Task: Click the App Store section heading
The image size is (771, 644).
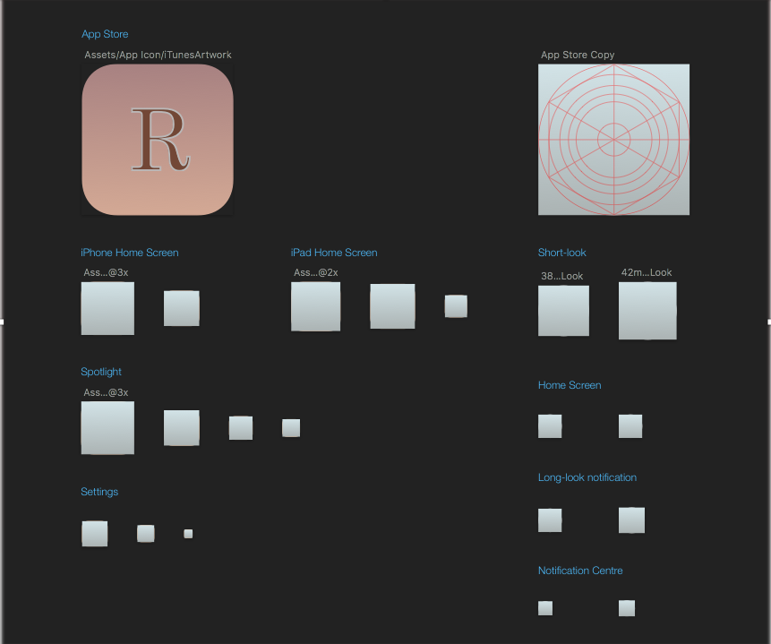Action: (x=104, y=34)
